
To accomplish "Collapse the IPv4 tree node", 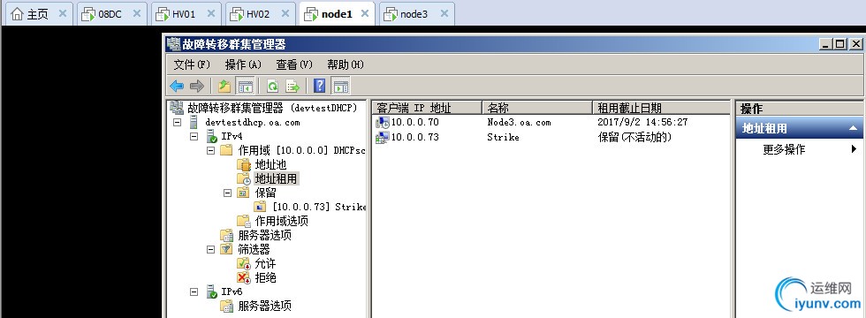I will click(x=194, y=136).
